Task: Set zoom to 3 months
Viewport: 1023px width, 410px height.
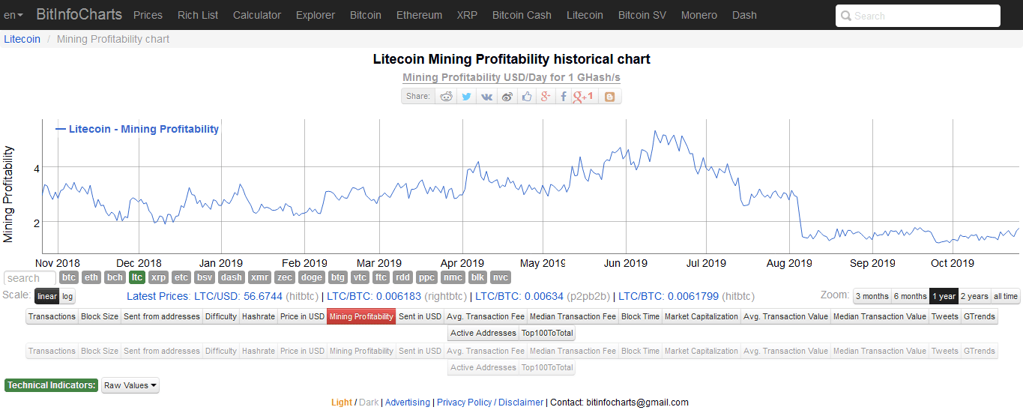Action: (x=872, y=296)
